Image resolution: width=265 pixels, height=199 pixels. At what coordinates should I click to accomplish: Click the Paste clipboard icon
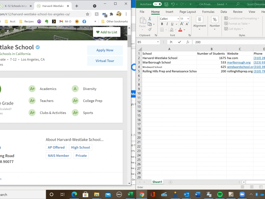click(x=143, y=20)
